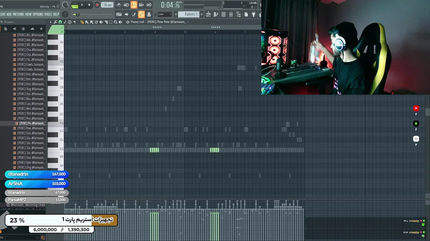Open the HELP menu
430x241 pixels.
pos(56,14)
